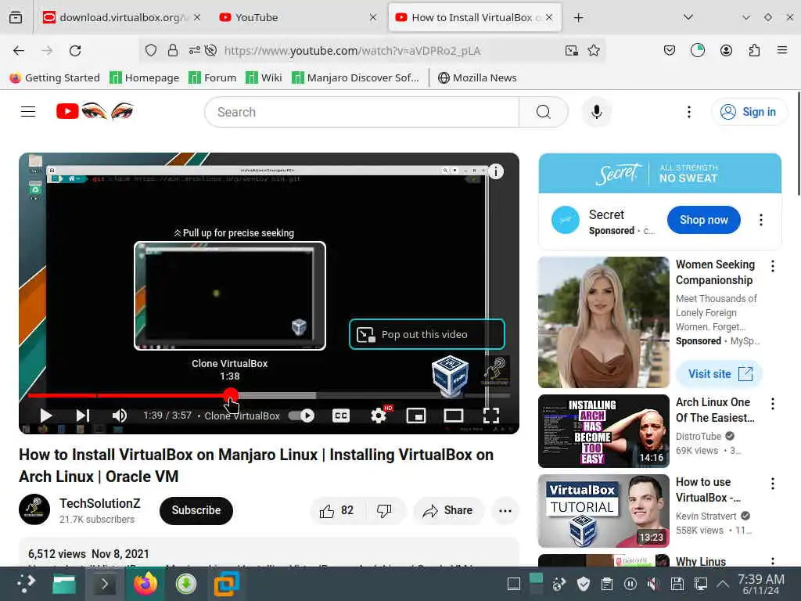Sign in to YouTube
This screenshot has height=601, width=801.
749,112
